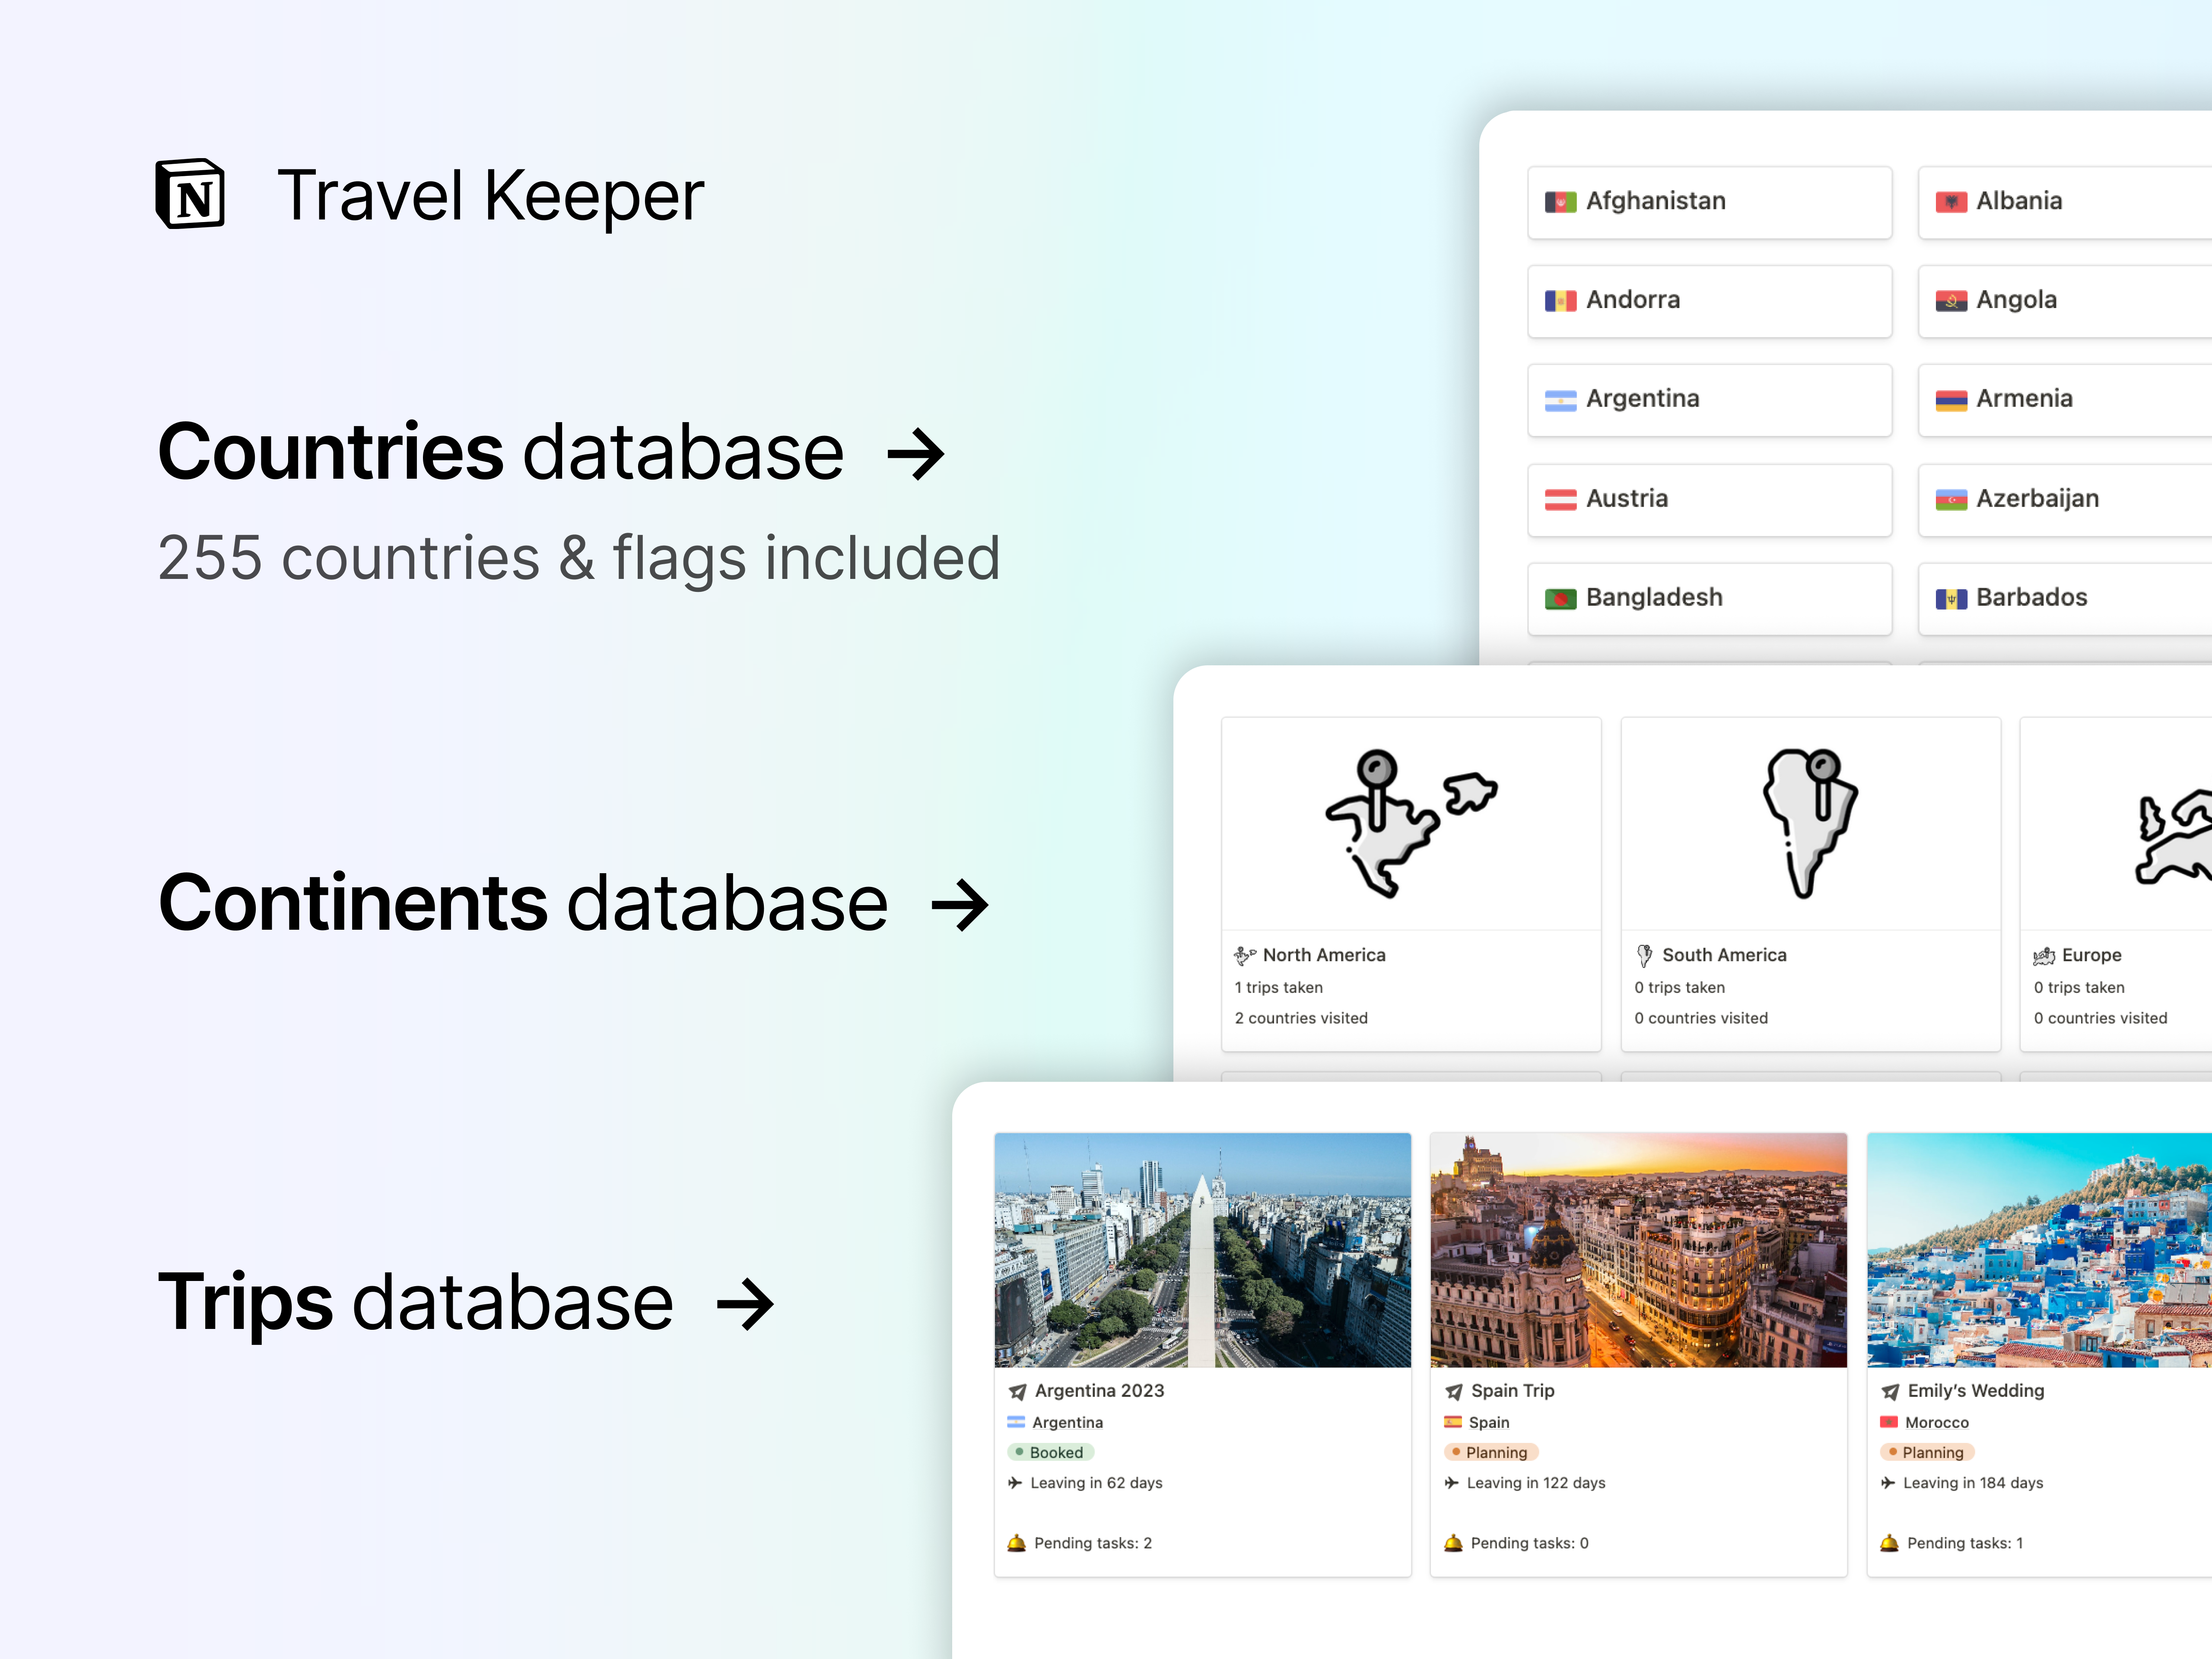Click the Planning tag on Spain Trip
This screenshot has height=1659, width=2212.
pos(1490,1452)
